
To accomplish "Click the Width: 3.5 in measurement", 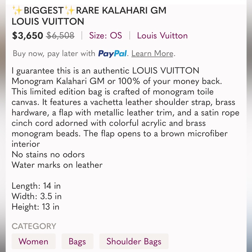I will tap(37, 196).
